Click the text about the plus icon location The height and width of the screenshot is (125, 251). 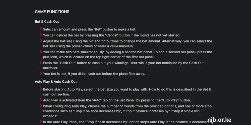click(99, 57)
